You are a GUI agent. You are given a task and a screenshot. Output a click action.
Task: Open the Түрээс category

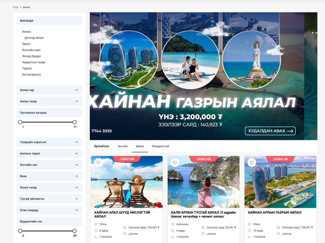click(x=27, y=68)
